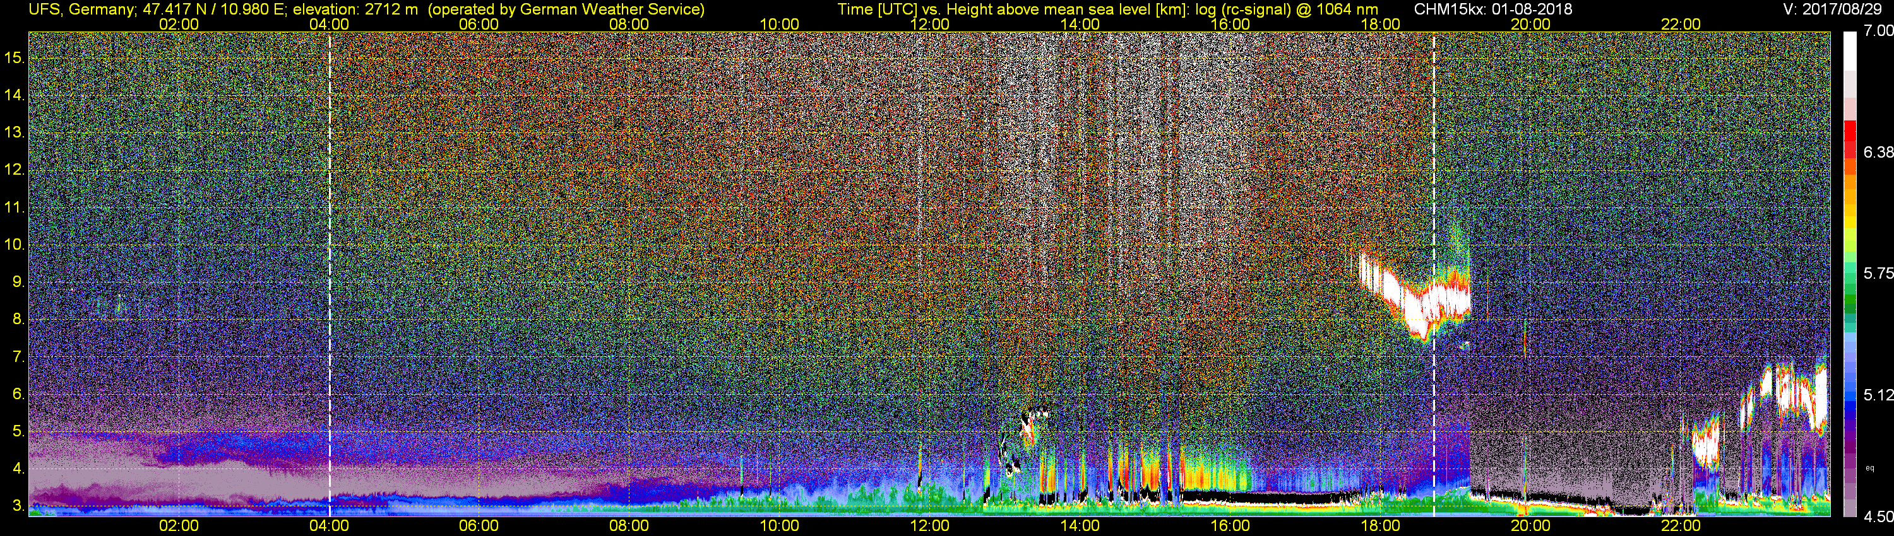Click the "7." height axis label
The height and width of the screenshot is (536, 1894).
click(18, 358)
